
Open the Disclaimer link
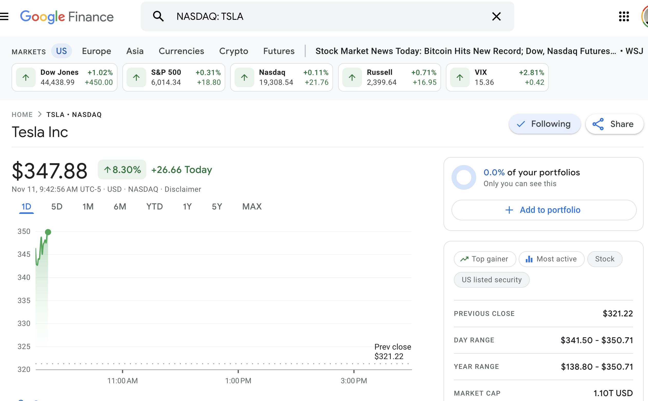(x=183, y=189)
